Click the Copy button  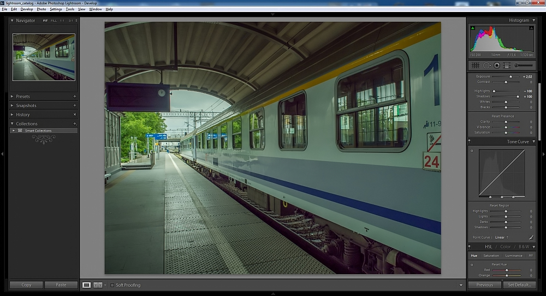pyautogui.click(x=26, y=285)
